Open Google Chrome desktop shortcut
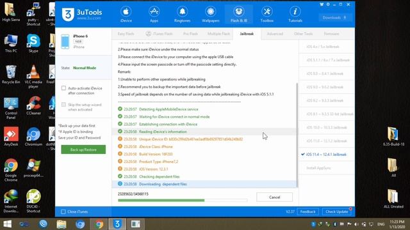The width and height of the screenshot is (410, 230). pos(11,170)
